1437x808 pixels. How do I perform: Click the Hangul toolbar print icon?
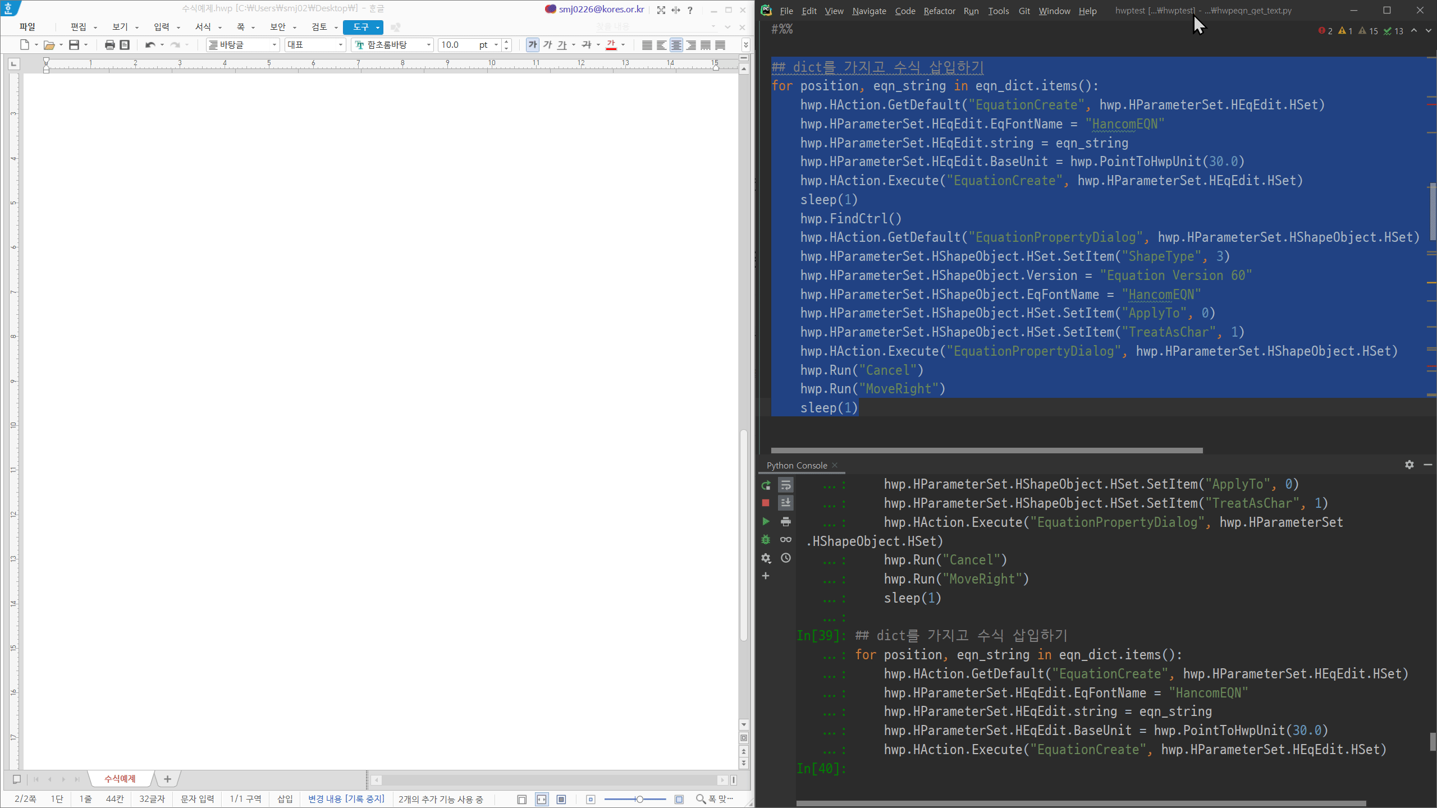pyautogui.click(x=110, y=45)
